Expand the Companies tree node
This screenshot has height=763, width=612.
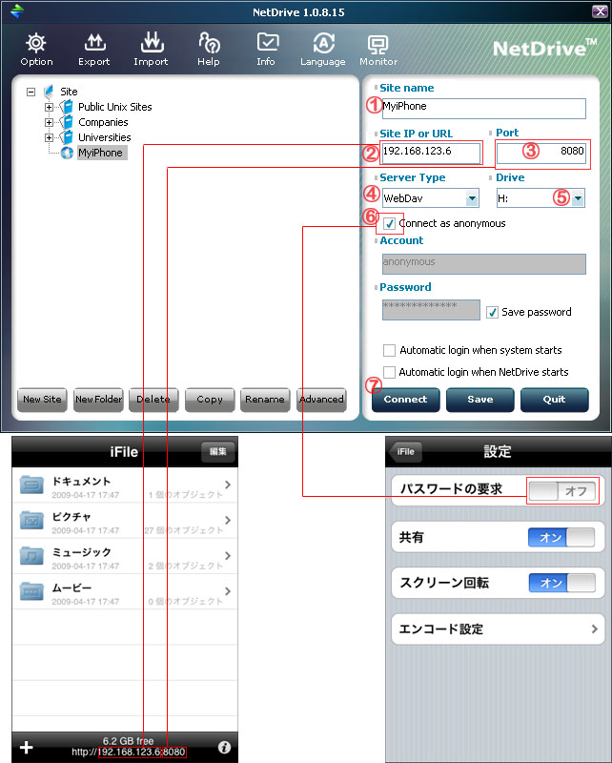tap(49, 122)
